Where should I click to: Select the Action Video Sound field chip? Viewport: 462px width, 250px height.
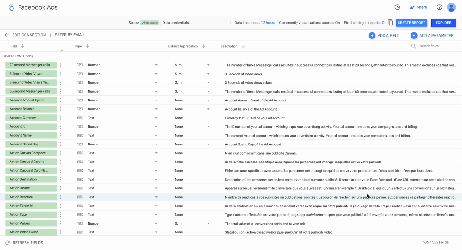[31, 232]
